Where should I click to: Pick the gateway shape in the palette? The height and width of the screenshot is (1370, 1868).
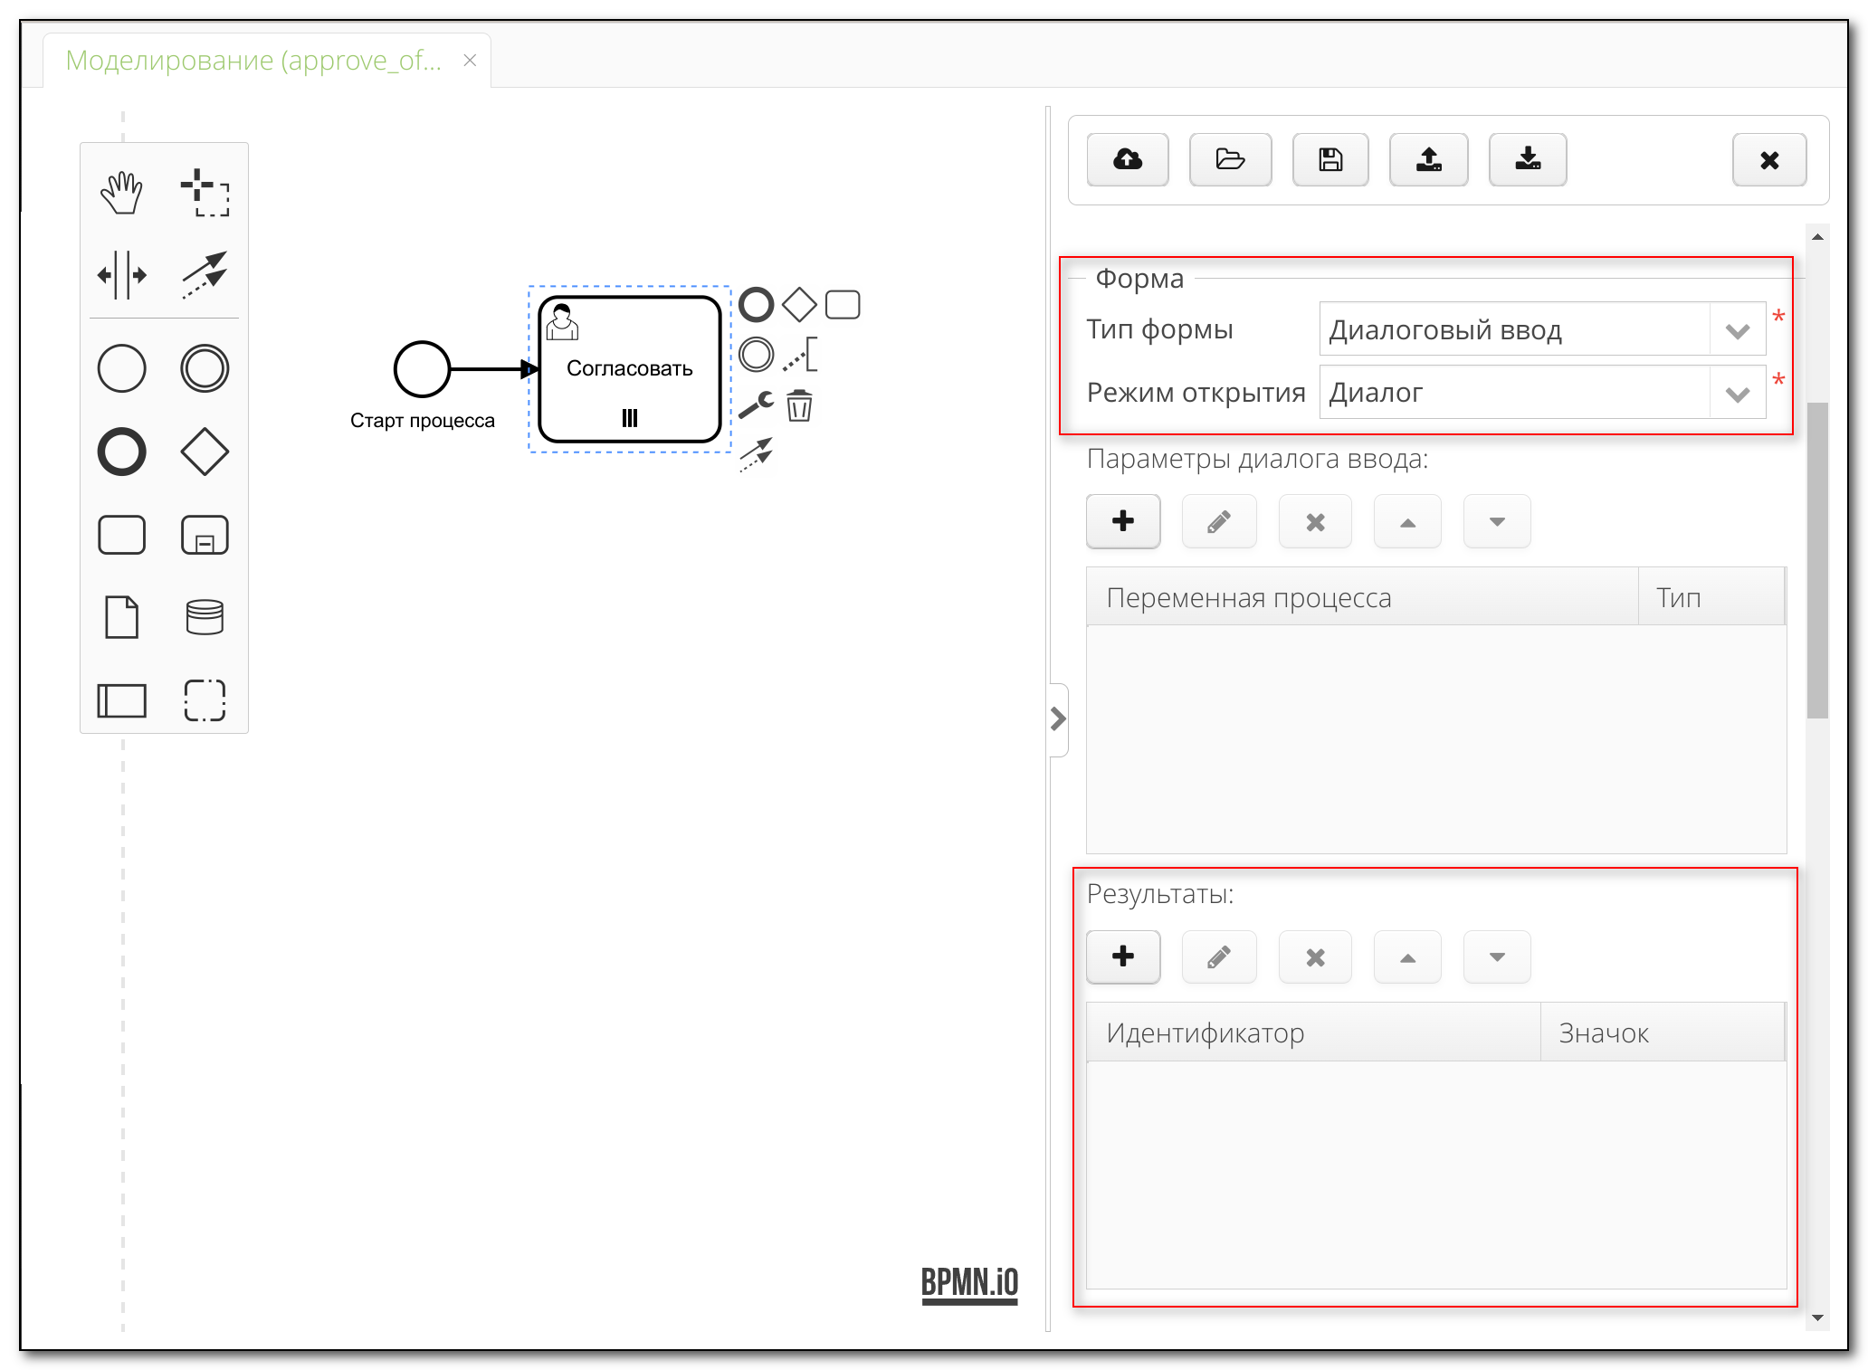pos(204,452)
